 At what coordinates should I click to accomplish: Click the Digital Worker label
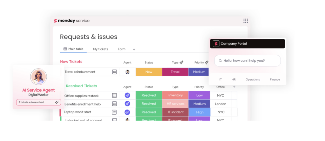tap(38, 95)
